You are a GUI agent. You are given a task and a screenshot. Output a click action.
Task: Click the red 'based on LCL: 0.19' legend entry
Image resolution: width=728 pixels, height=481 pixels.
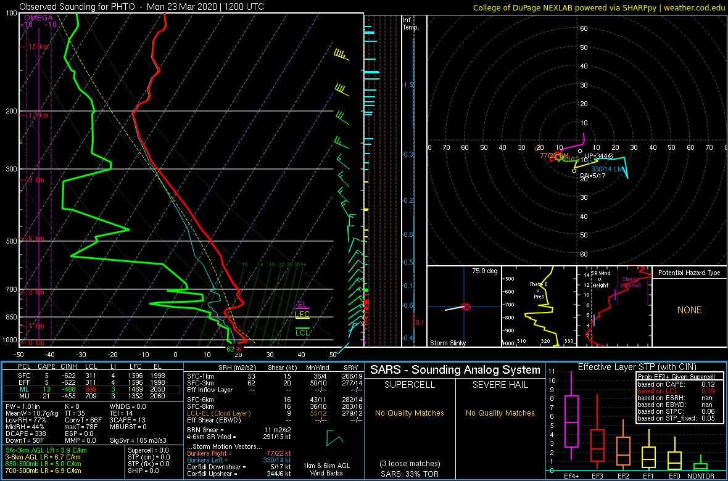click(676, 391)
